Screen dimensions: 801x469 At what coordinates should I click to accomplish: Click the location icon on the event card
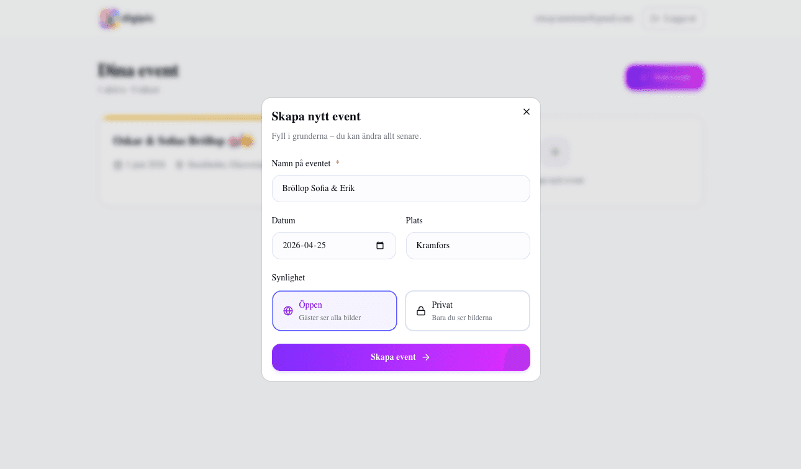coord(180,165)
